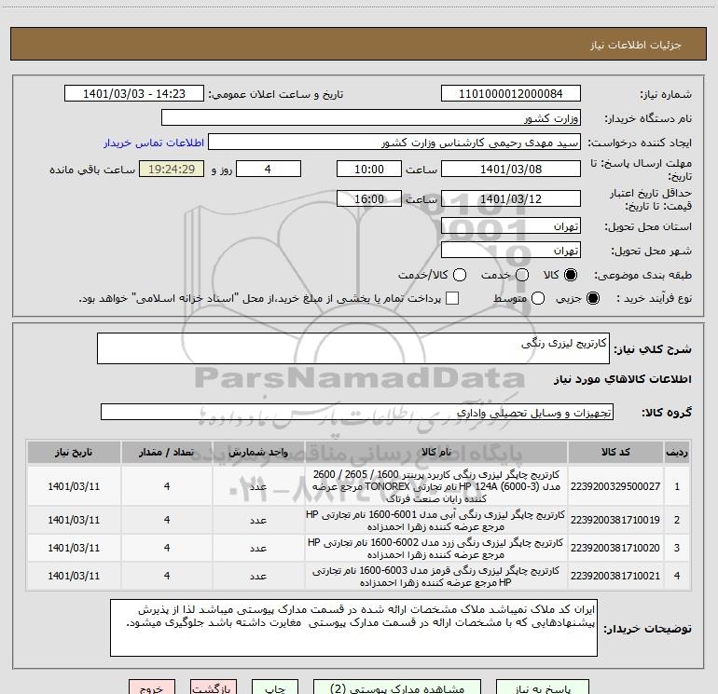This screenshot has height=694, width=718.
Task: Click the واحد شمارش column header
Action: click(258, 452)
